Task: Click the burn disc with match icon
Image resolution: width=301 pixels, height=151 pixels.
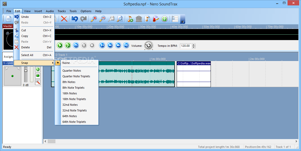Action: [x=156, y=19]
